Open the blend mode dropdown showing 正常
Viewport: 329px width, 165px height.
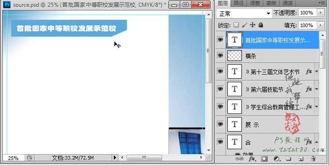[x=244, y=14]
